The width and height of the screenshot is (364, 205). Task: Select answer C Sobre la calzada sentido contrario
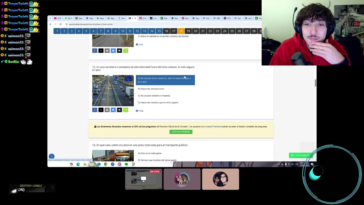click(163, 36)
